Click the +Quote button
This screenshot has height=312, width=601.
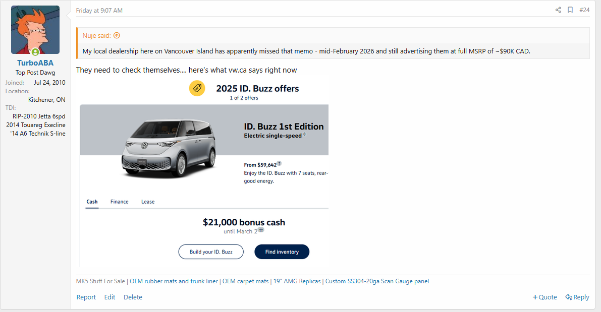tap(544, 297)
